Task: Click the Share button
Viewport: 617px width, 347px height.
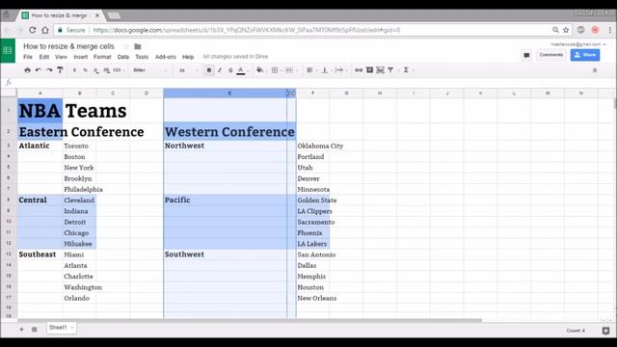Action: coord(585,55)
